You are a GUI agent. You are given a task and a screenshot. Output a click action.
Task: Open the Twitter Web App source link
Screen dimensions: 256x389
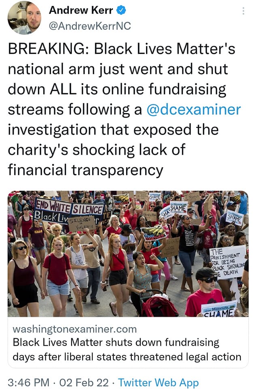(159, 382)
